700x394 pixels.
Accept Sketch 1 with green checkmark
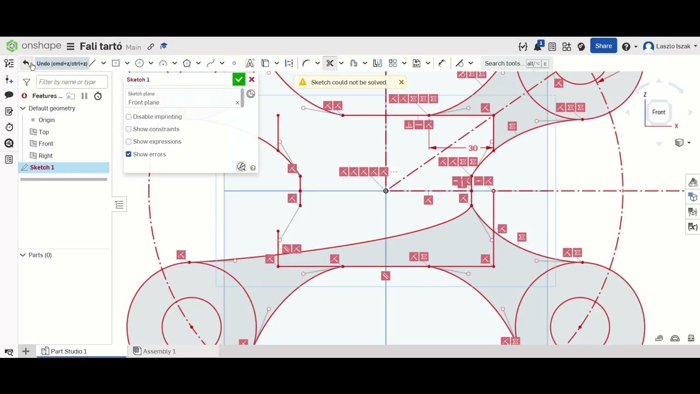[238, 80]
